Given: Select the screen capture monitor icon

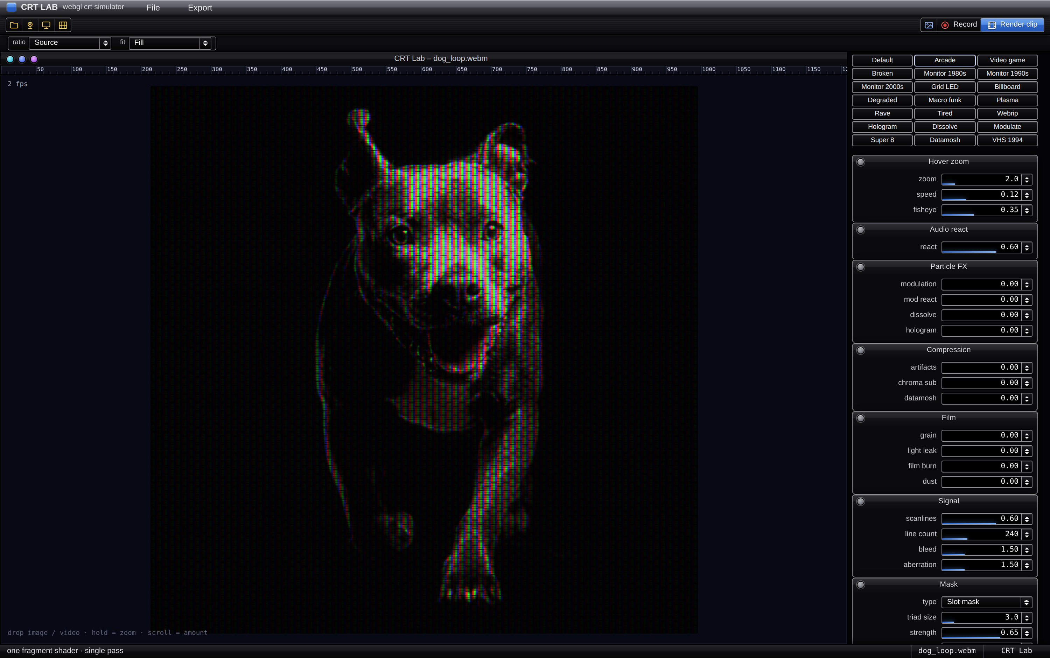Looking at the screenshot, I should (46, 25).
